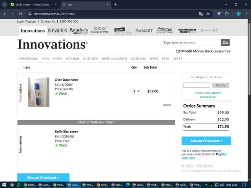Open the DAMART brand logo
Image resolution: width=251 pixels, height=188 pixels.
[144, 31]
